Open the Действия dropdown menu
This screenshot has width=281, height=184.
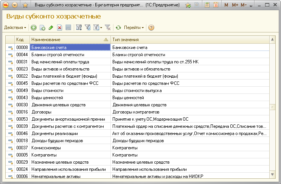[15, 28]
